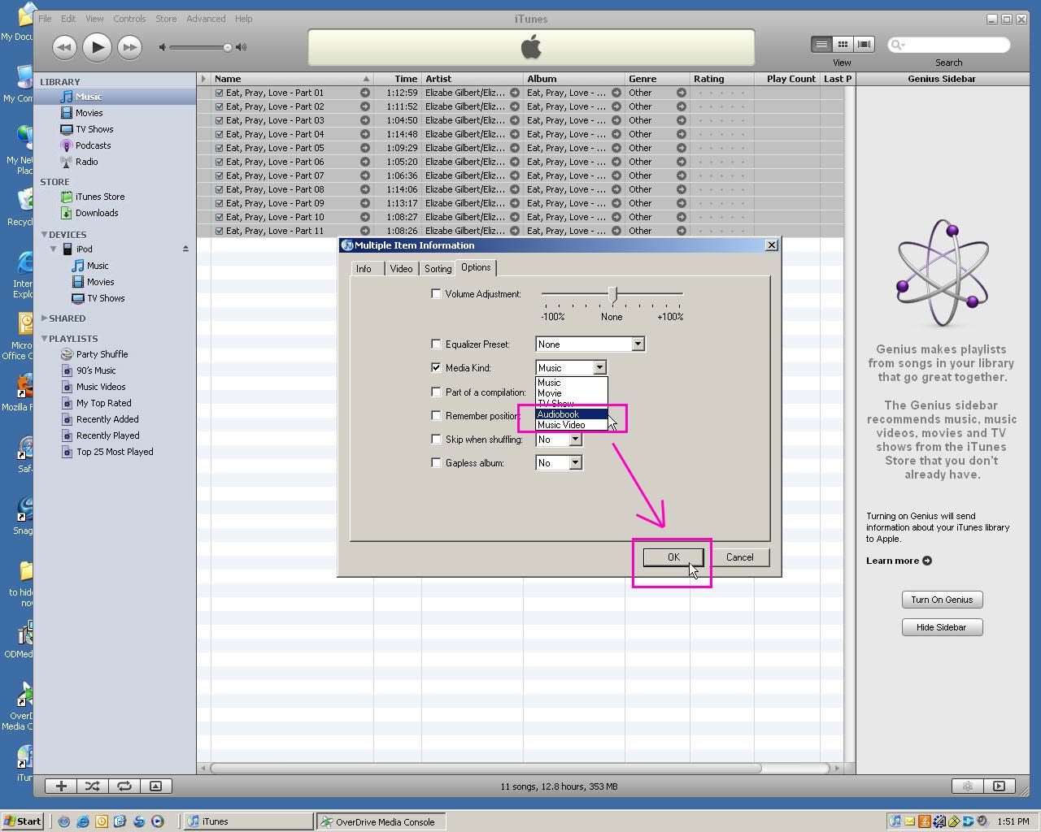The width and height of the screenshot is (1041, 832).
Task: Open the Top 25 Most Played playlist
Action: click(x=115, y=452)
